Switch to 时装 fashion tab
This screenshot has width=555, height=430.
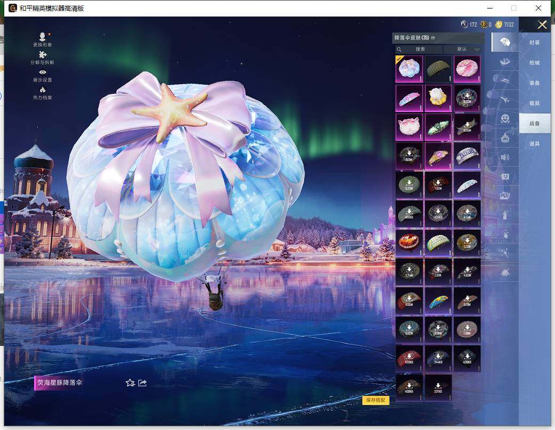coord(535,43)
